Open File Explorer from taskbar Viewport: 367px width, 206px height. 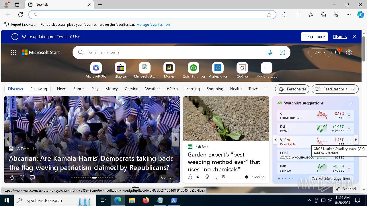click(x=132, y=200)
